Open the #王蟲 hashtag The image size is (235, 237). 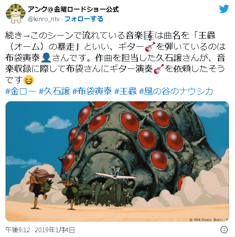coord(125,91)
